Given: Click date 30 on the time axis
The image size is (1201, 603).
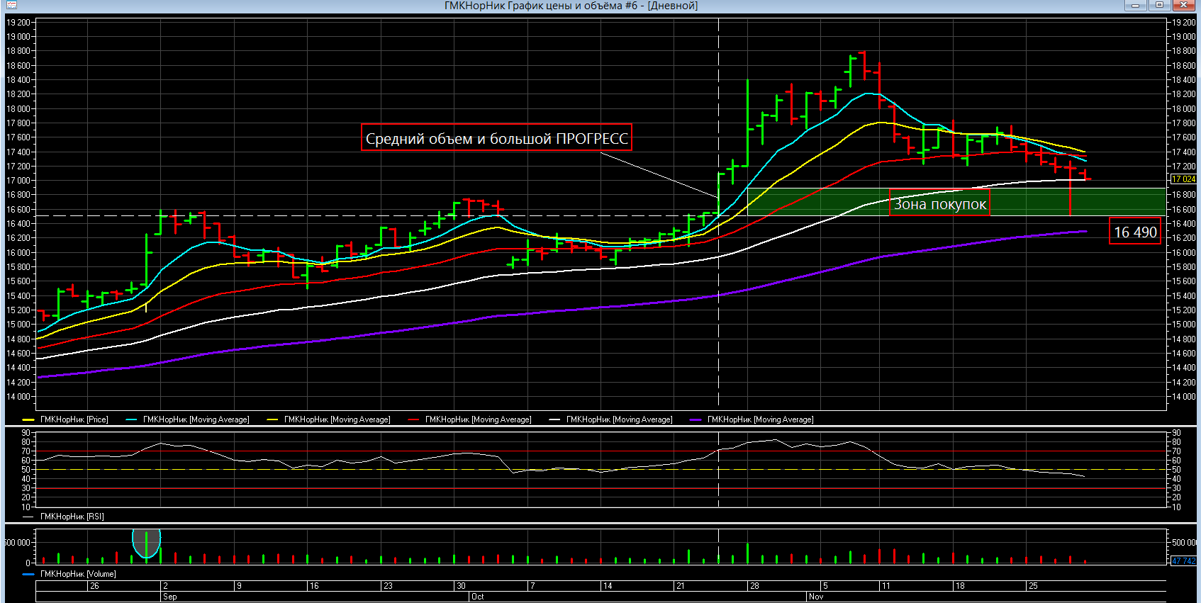Looking at the screenshot, I should coord(461,586).
